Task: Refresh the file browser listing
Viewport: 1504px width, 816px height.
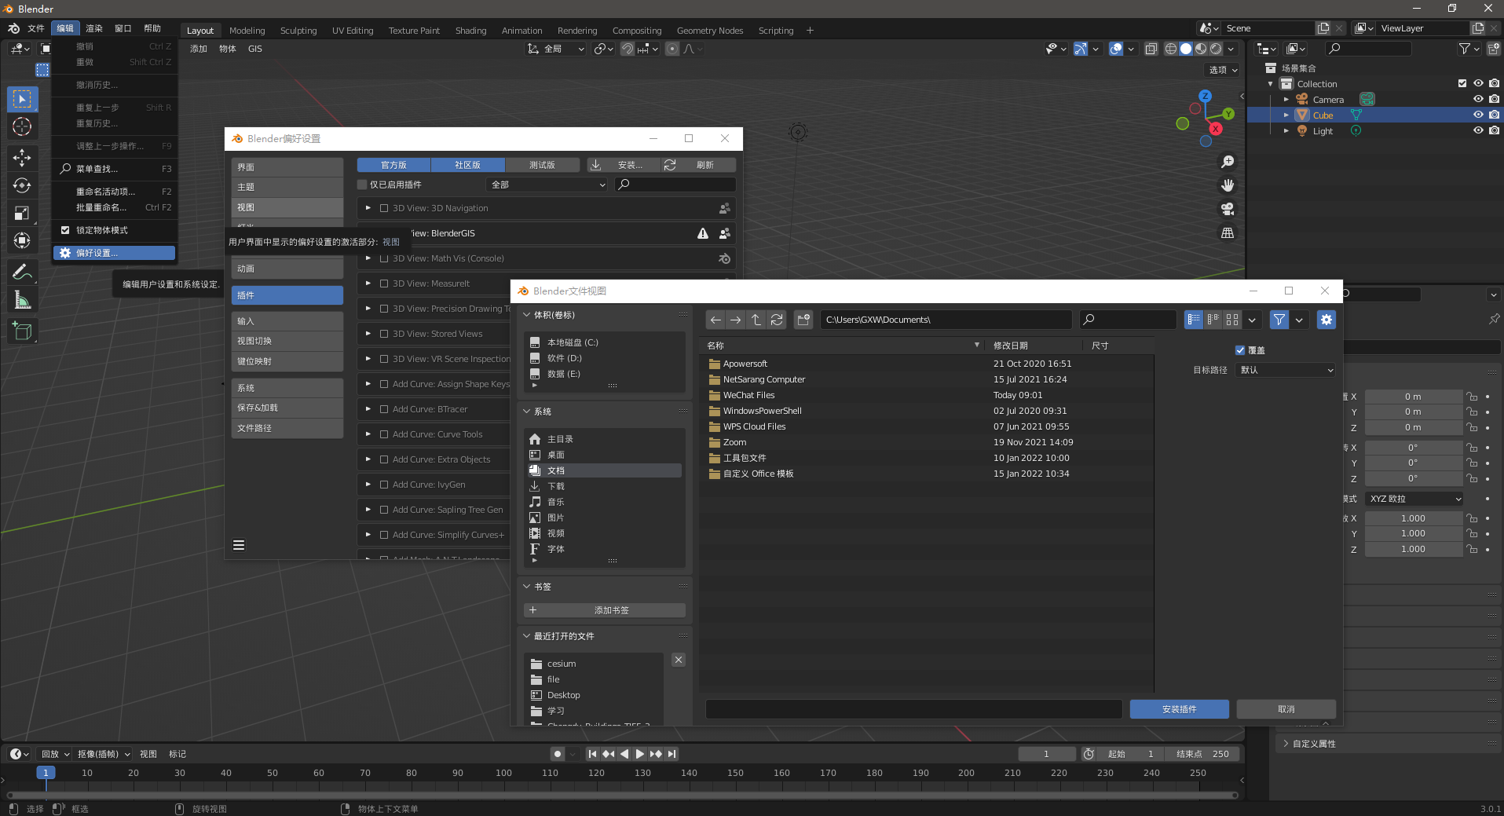Action: click(777, 320)
